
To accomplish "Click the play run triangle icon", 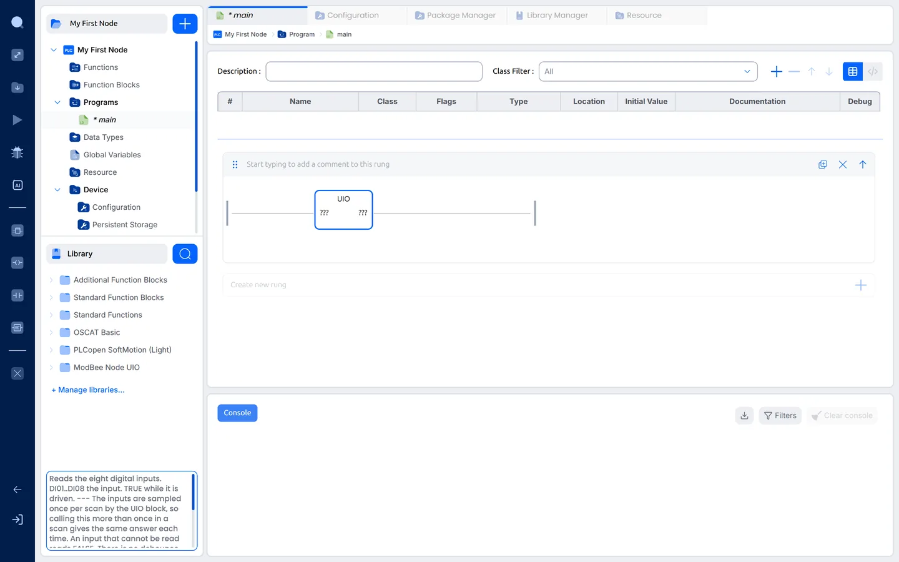I will tap(17, 120).
